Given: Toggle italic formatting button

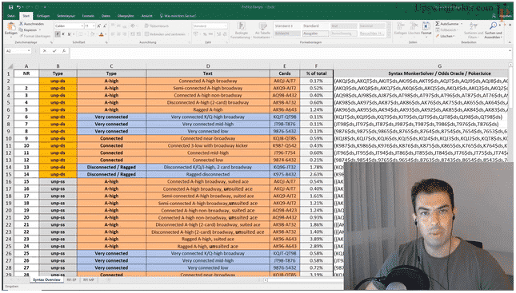Looking at the screenshot, I should coord(63,34).
